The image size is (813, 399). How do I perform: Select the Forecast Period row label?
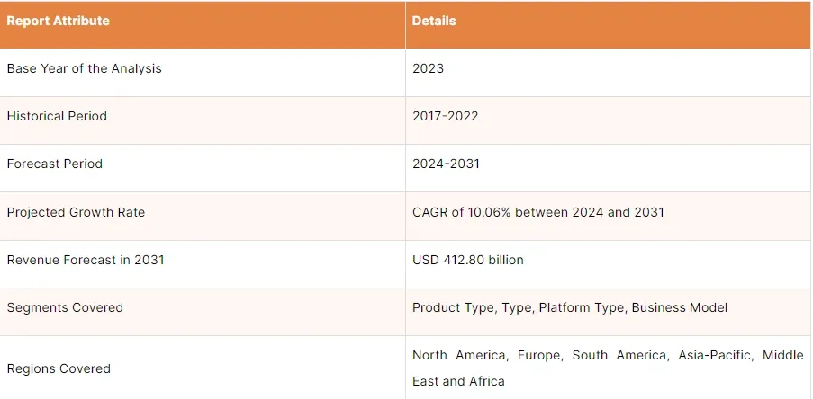point(54,164)
